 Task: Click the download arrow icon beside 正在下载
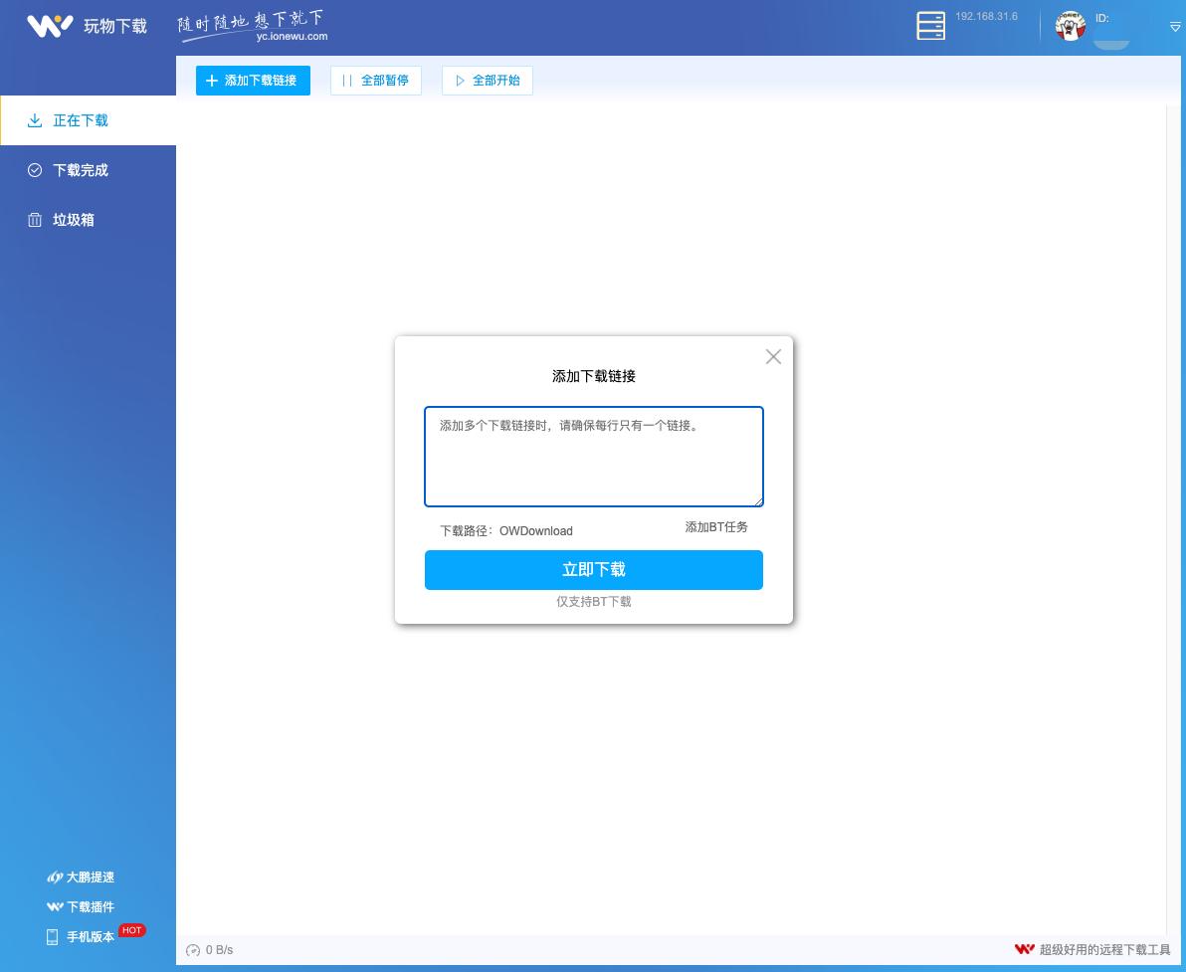35,120
